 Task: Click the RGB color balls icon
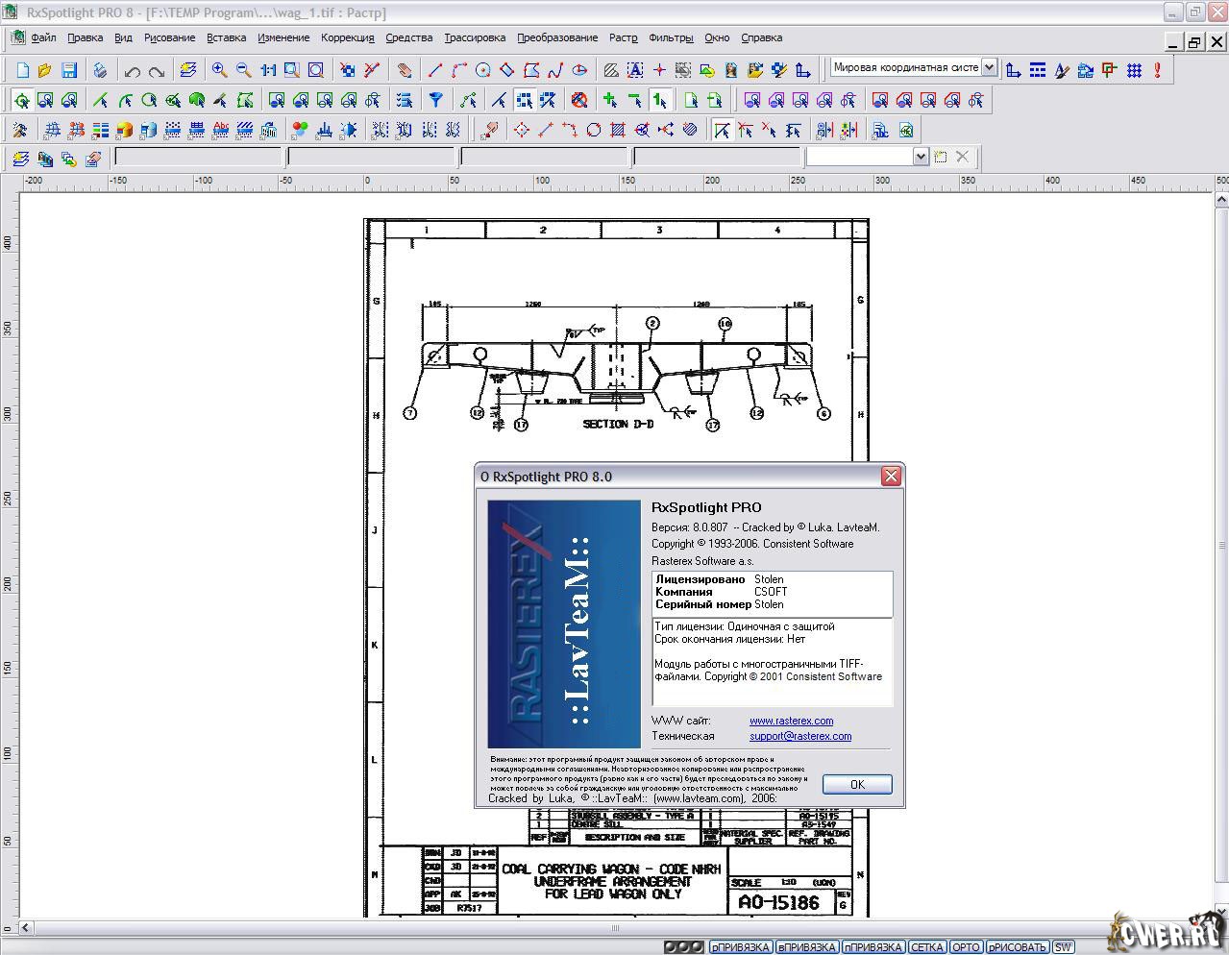pos(300,130)
